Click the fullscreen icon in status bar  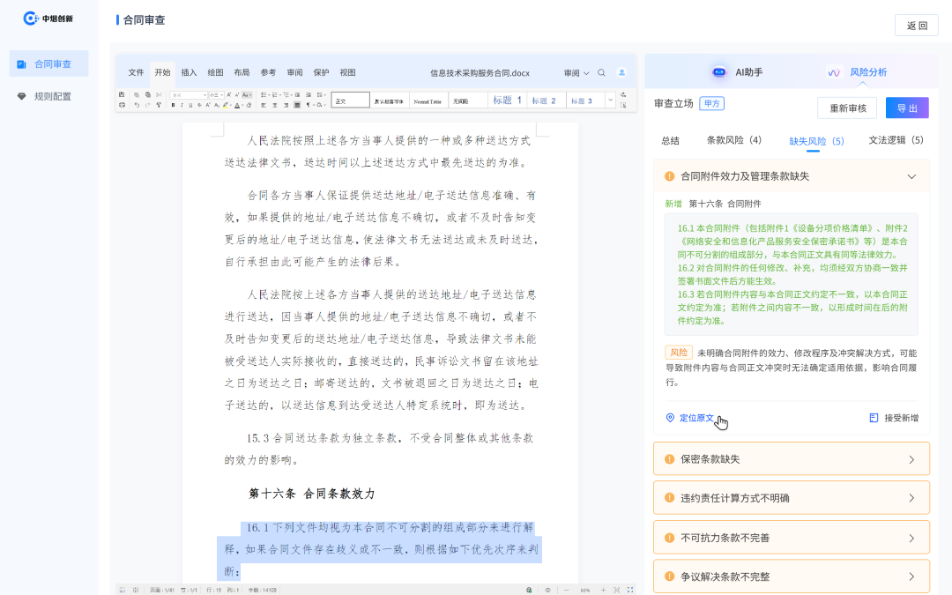coord(630,590)
